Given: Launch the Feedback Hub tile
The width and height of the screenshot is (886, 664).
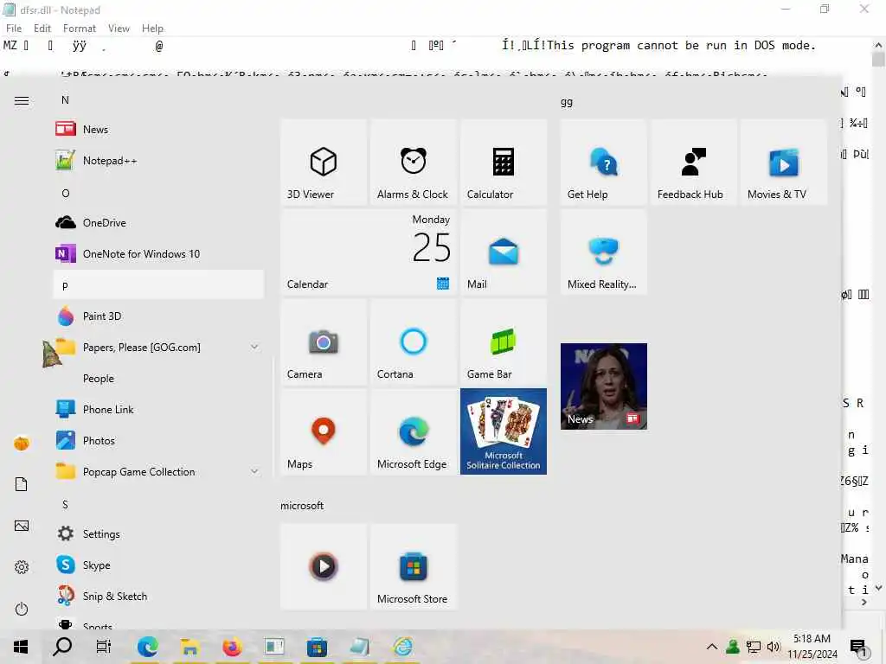Looking at the screenshot, I should (x=694, y=162).
